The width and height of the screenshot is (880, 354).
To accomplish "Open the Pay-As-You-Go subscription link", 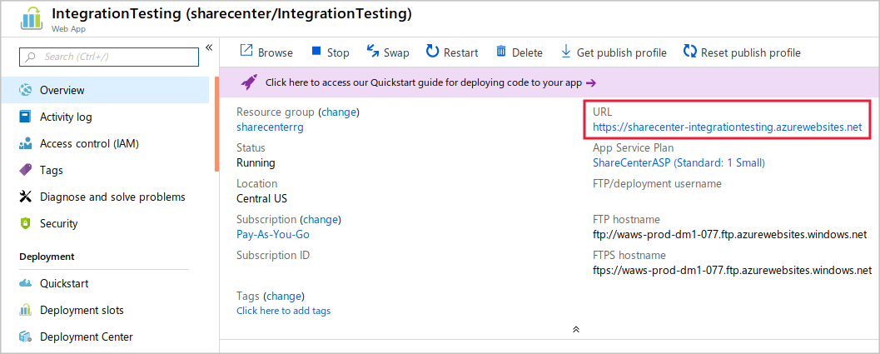I will click(x=273, y=234).
